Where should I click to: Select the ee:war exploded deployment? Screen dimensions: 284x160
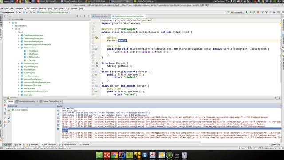click(x=20, y=110)
